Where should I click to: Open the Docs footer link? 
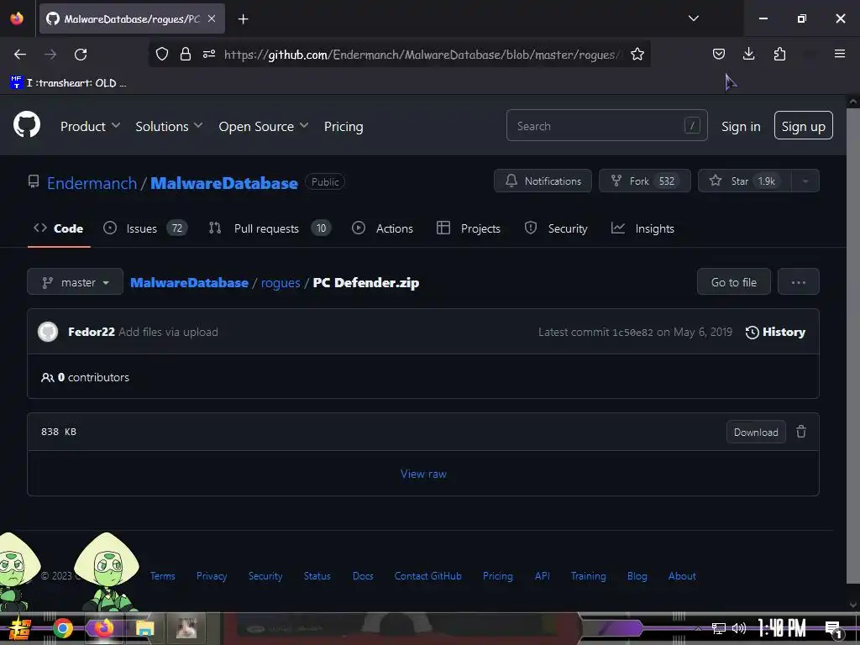coord(363,576)
